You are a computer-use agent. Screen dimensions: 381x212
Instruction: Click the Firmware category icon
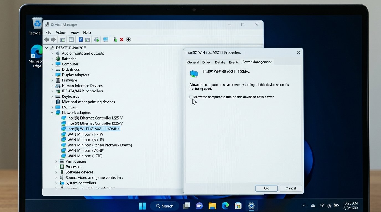pyautogui.click(x=58, y=80)
